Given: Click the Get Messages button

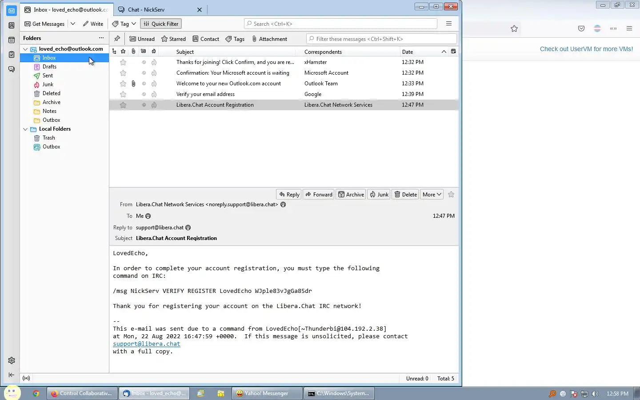Looking at the screenshot, I should coord(44,24).
